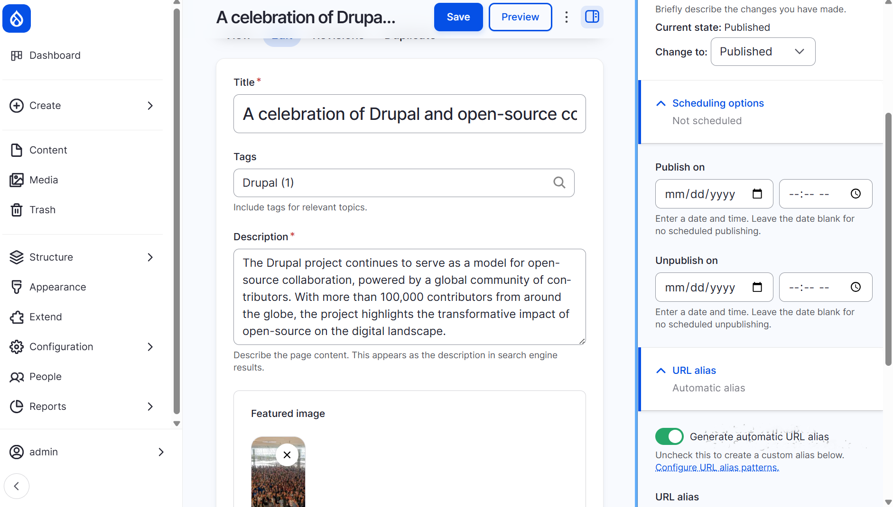The image size is (893, 507).
Task: Click the Structure menu label
Action: (51, 257)
